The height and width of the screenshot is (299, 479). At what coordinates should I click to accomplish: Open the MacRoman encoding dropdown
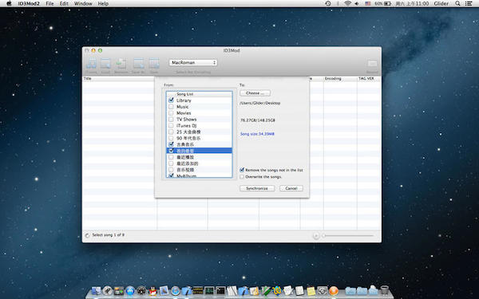click(x=193, y=62)
